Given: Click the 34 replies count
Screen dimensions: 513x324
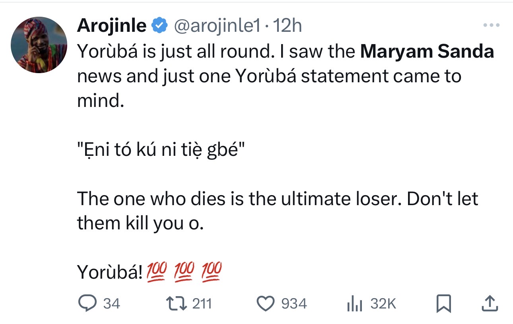Looking at the screenshot, I should [x=112, y=304].
